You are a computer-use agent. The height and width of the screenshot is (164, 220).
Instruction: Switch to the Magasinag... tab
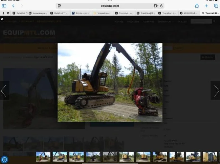[102, 13]
